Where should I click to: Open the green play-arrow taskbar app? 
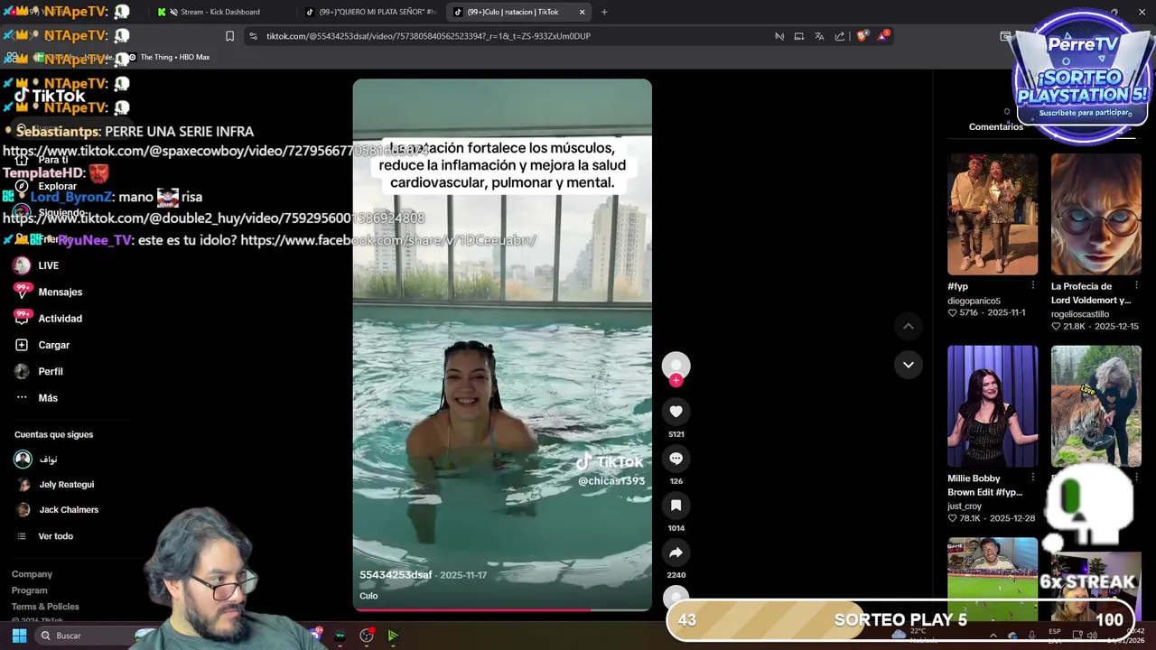click(x=393, y=636)
